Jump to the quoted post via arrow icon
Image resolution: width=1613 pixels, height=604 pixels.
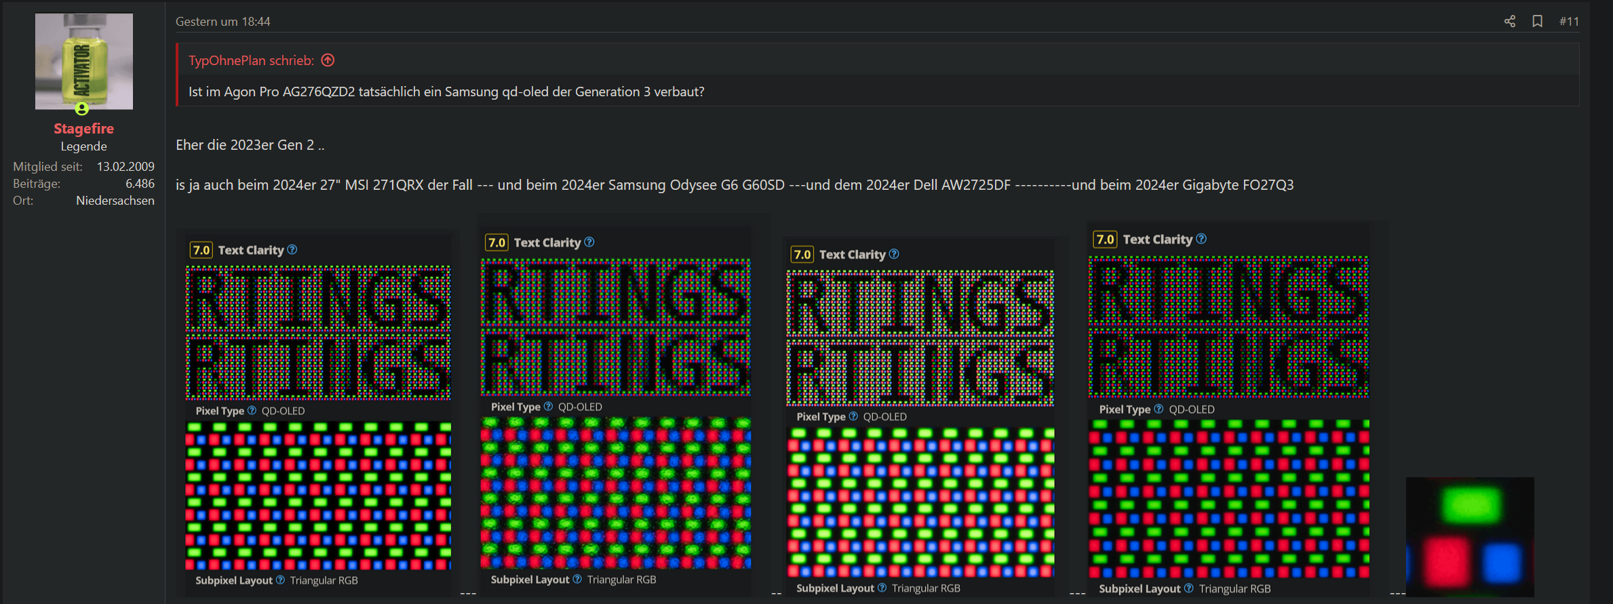[328, 60]
